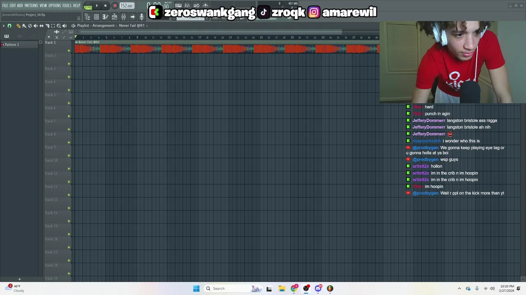Open Google Chrome from the taskbar
This screenshot has height=295, width=526.
click(294, 288)
